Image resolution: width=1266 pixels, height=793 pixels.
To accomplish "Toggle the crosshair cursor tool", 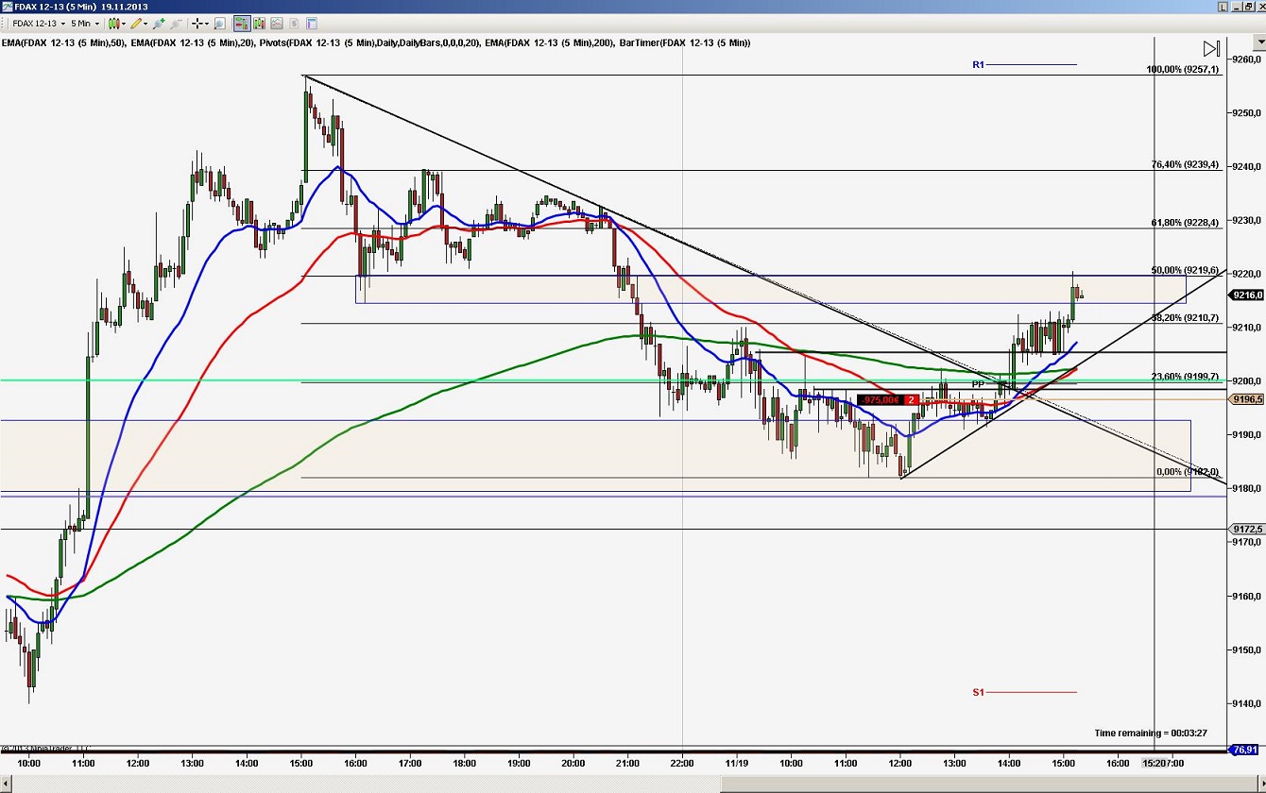I will (x=196, y=24).
